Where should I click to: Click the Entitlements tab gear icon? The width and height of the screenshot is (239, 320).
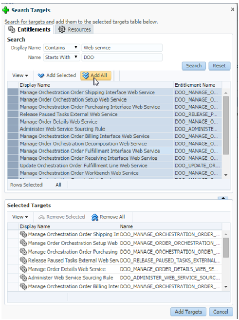12,29
